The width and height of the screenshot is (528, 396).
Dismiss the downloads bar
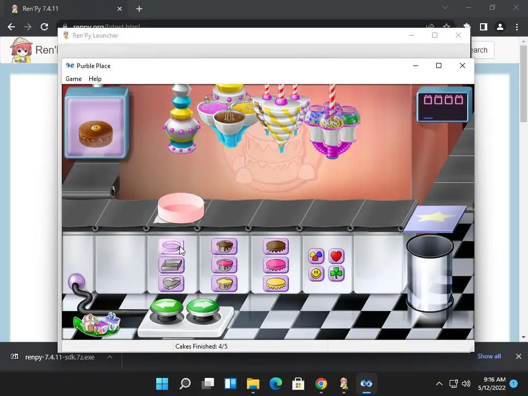coord(519,356)
